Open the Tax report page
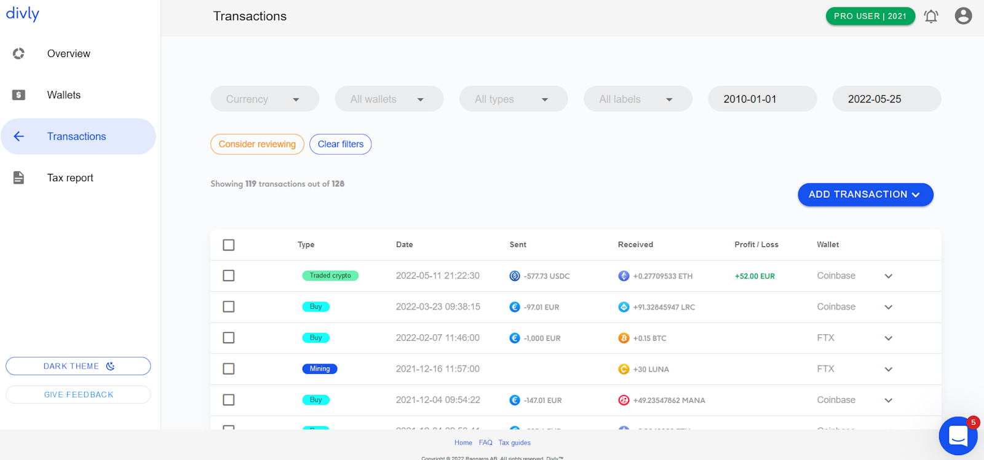The image size is (984, 460). 70,177
